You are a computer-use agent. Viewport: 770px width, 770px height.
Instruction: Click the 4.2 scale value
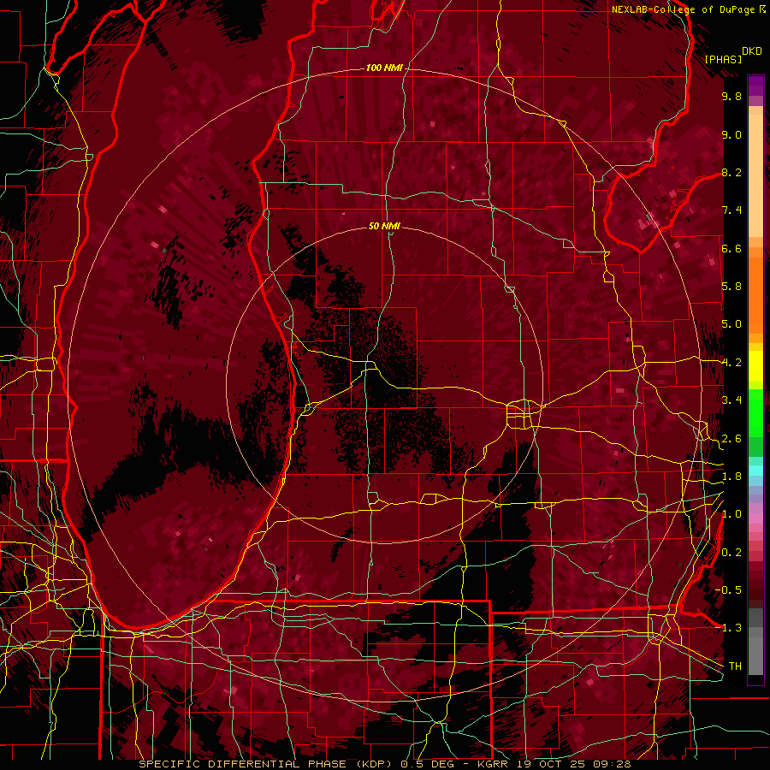tap(731, 363)
